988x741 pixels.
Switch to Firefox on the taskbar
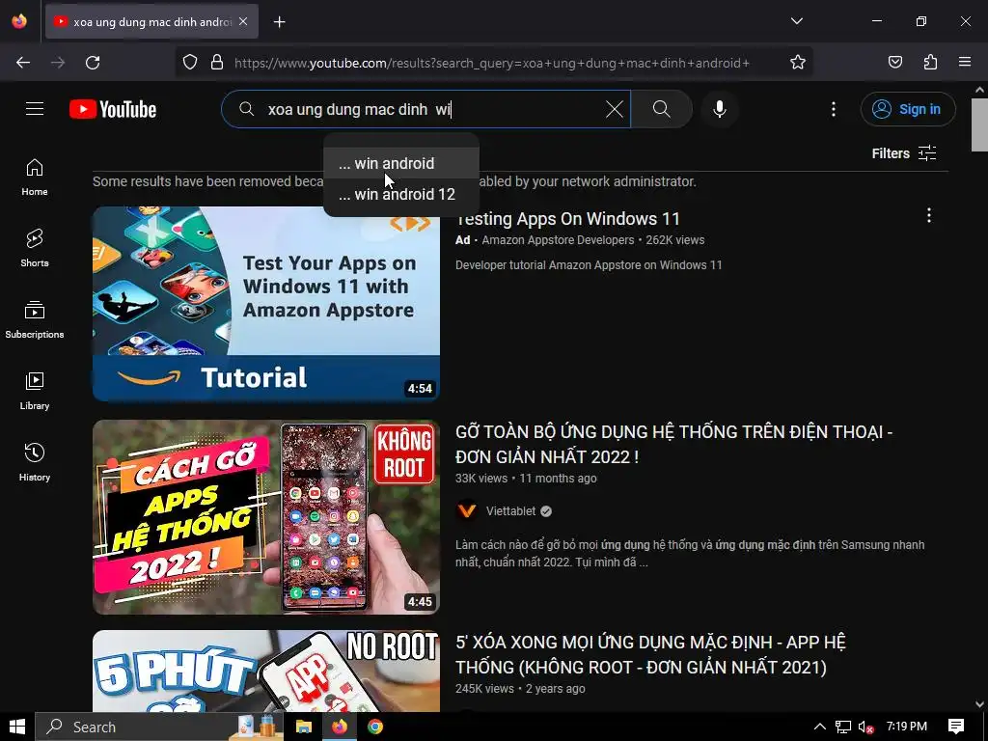339,727
